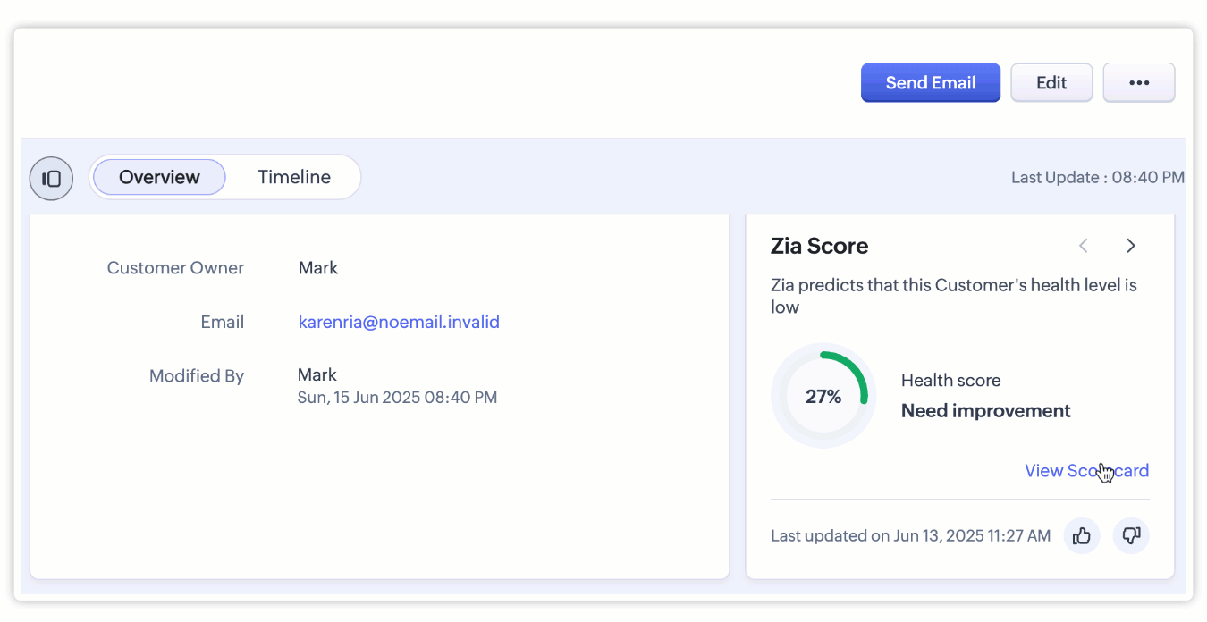
Task: Switch to the Overview tab
Action: click(159, 177)
